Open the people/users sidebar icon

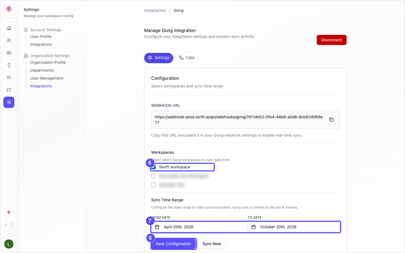(9, 40)
